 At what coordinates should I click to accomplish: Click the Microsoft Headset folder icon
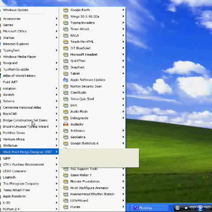pyautogui.click(x=66, y=54)
